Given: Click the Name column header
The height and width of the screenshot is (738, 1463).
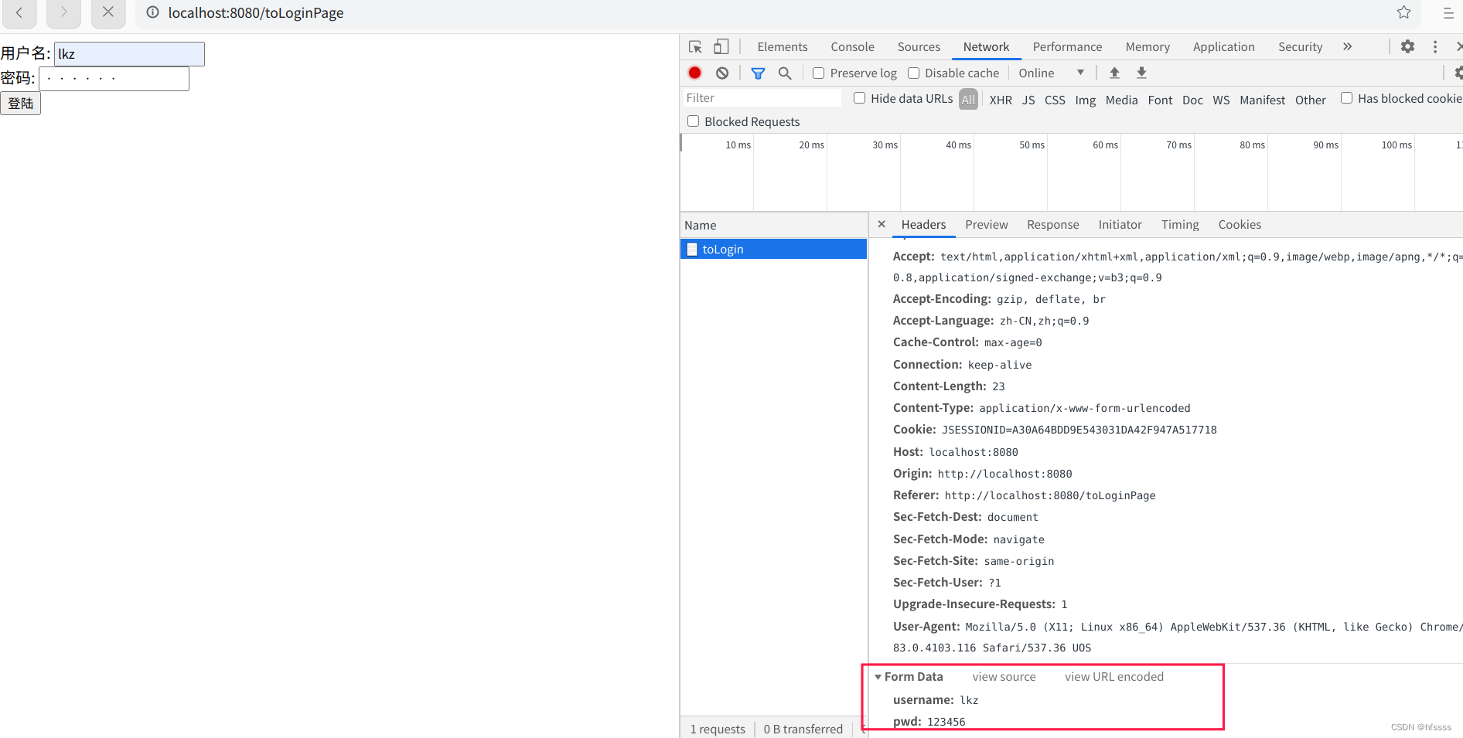Looking at the screenshot, I should [773, 225].
